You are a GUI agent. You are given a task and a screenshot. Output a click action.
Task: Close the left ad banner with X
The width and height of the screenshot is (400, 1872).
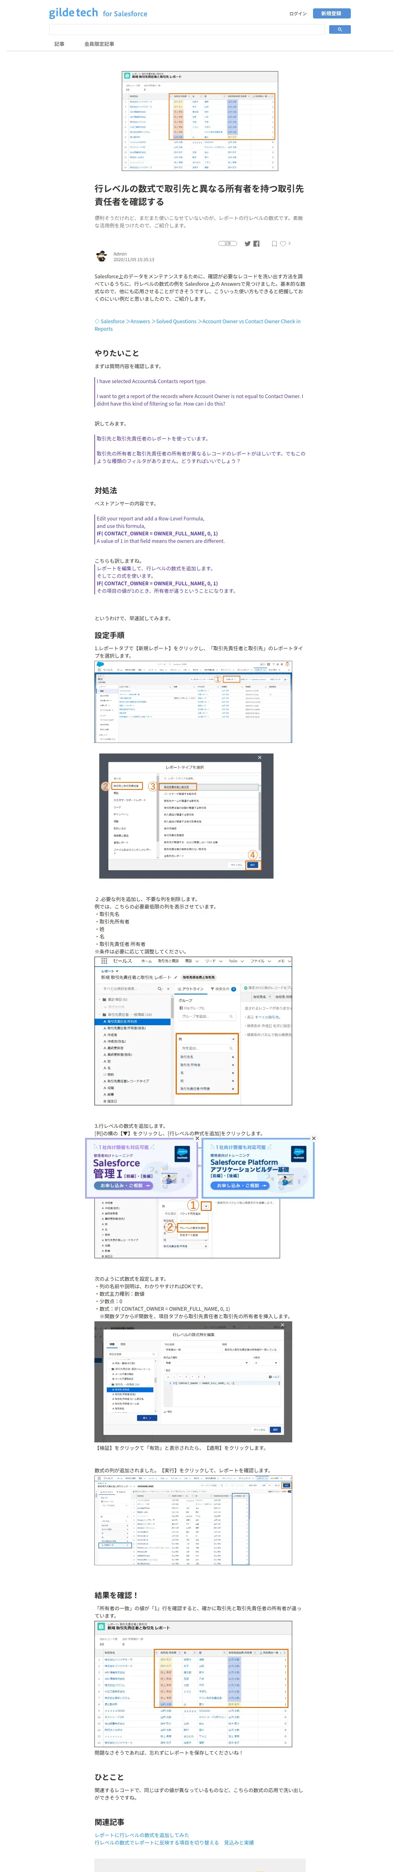click(x=197, y=1138)
